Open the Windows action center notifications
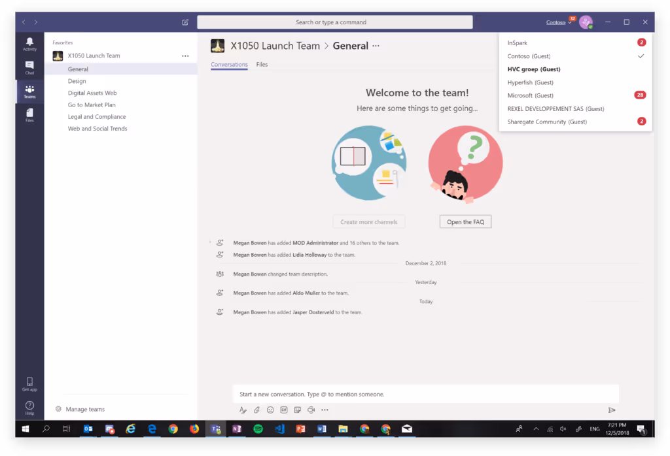 [641, 429]
